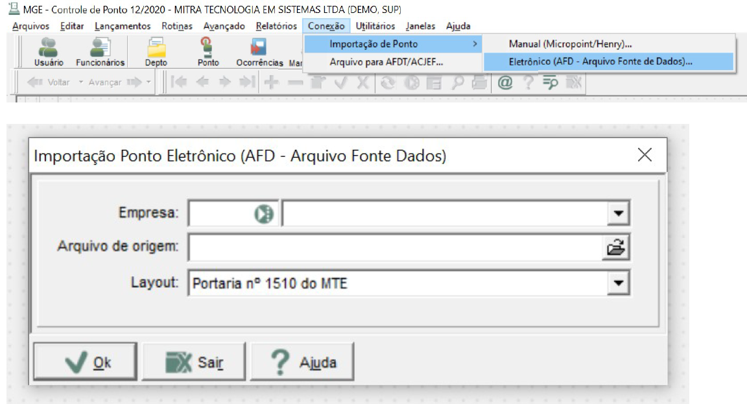Click the Layout field Portaria nº 1510
Screen dimensions: 747x404
click(397, 283)
